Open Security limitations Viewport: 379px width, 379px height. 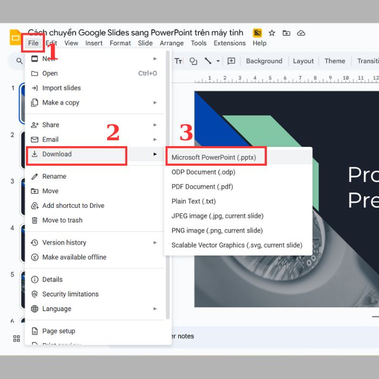(x=95, y=294)
